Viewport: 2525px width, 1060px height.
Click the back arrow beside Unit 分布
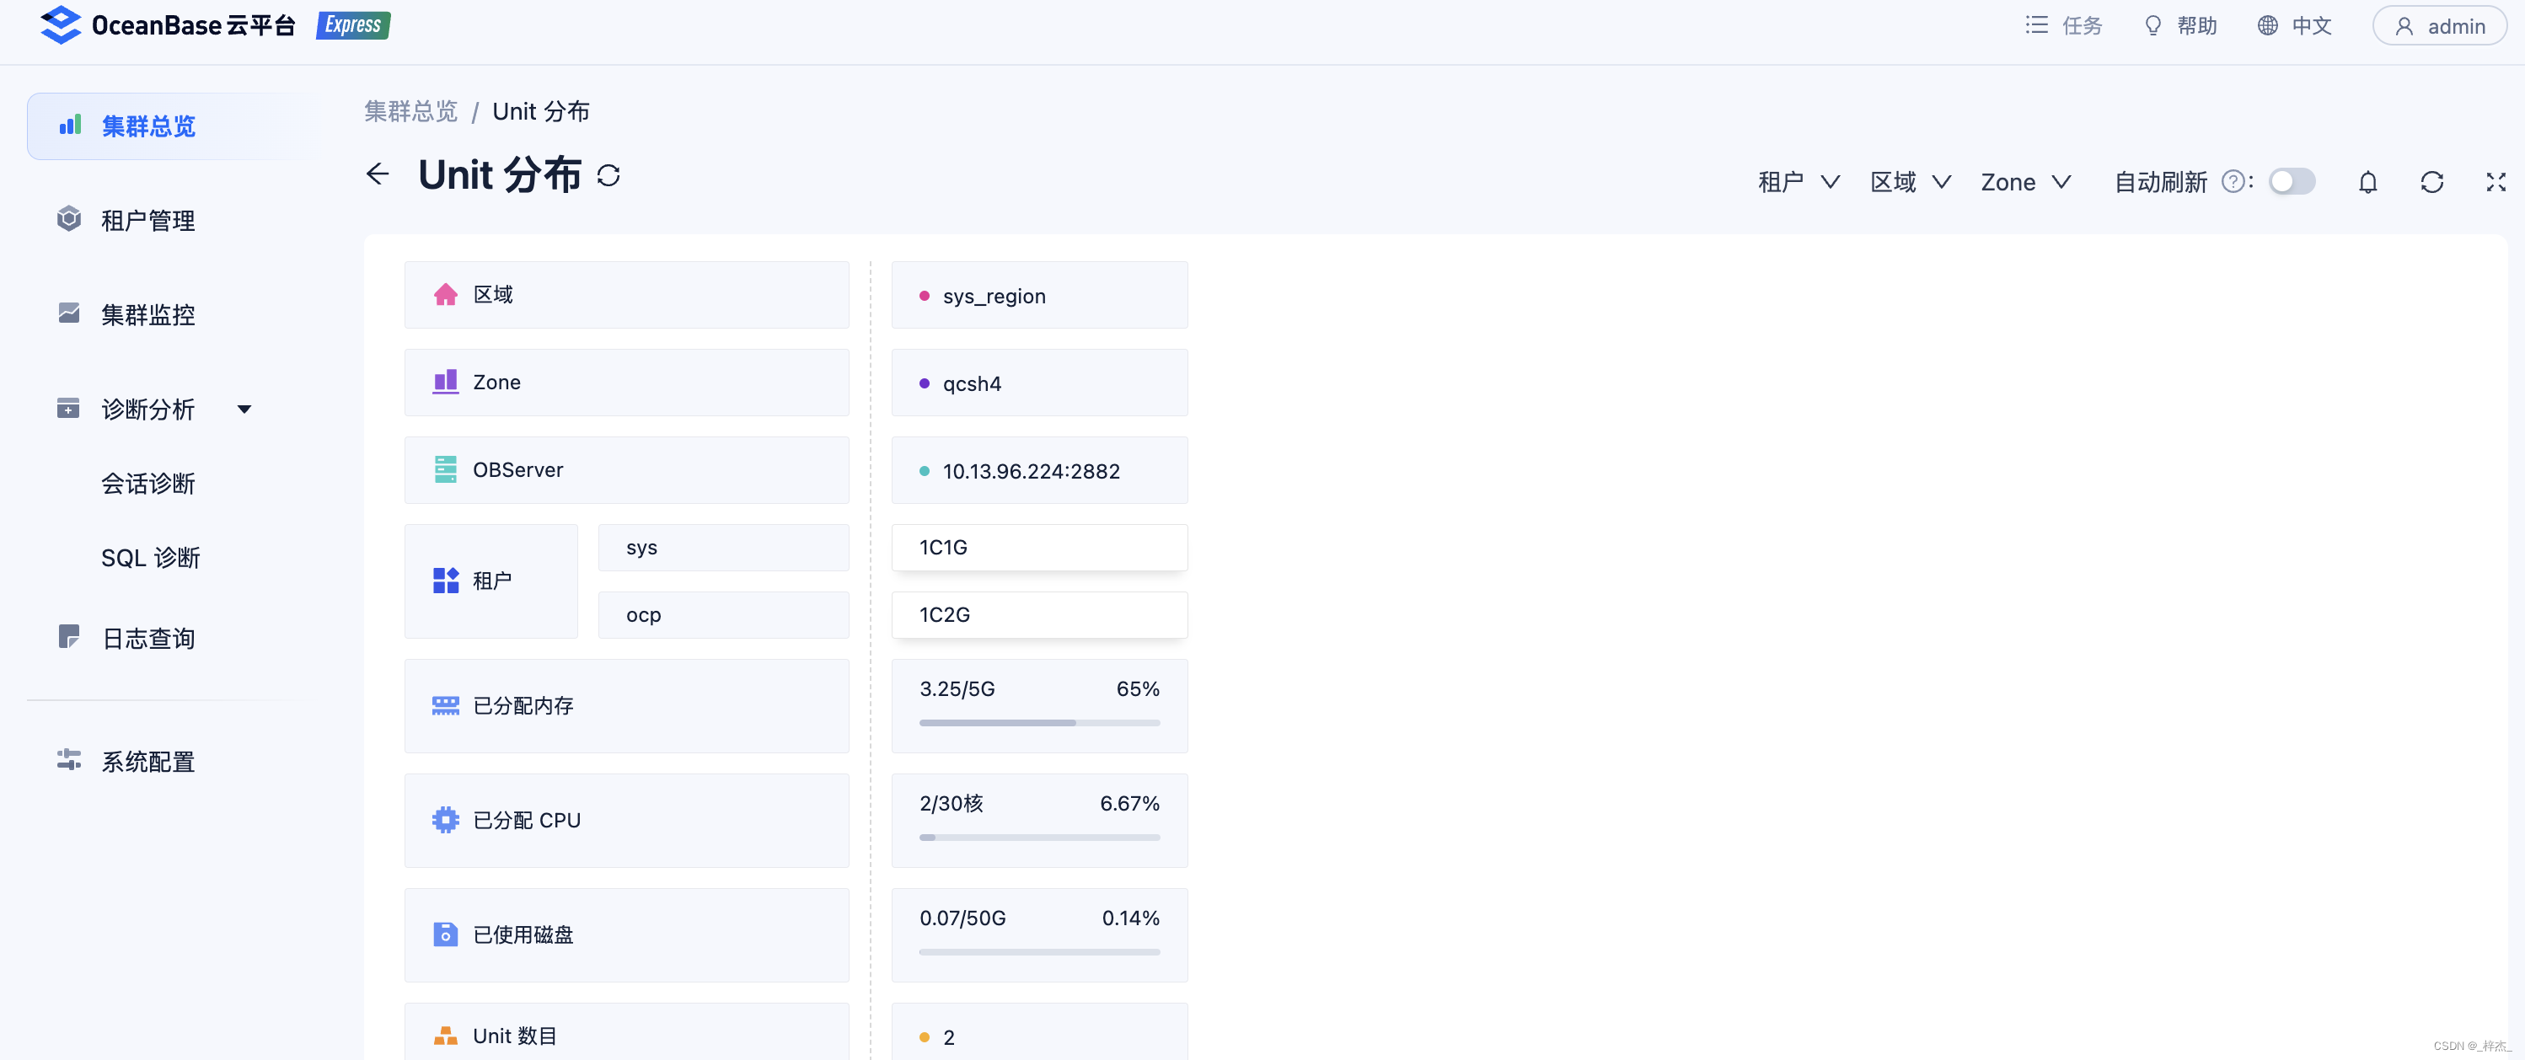[x=378, y=174]
